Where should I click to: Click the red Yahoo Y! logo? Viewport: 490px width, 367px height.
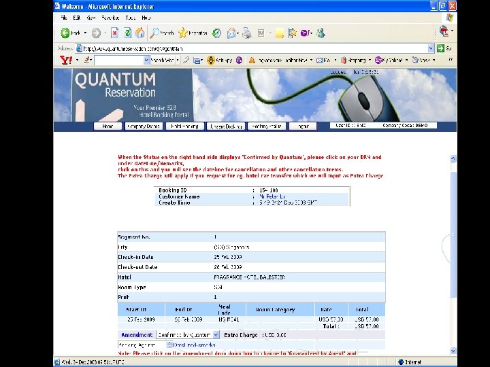(x=66, y=60)
